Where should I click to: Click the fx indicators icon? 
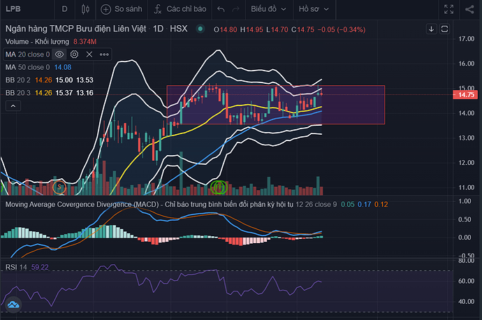coord(158,9)
